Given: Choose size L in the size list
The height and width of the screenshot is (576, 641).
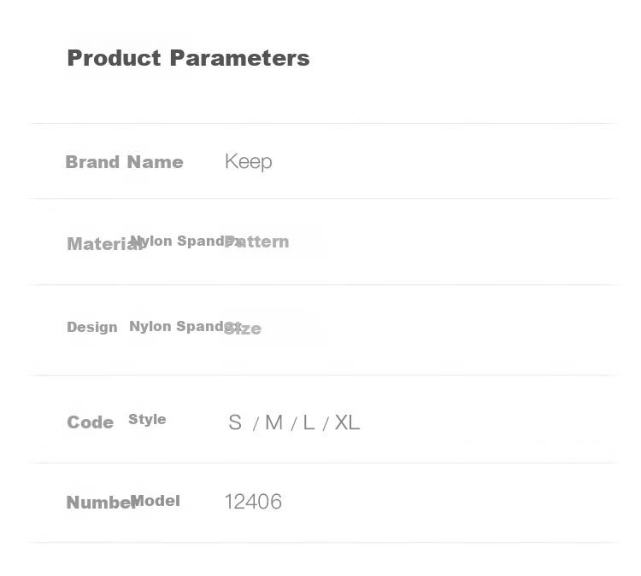Looking at the screenshot, I should coord(309,422).
